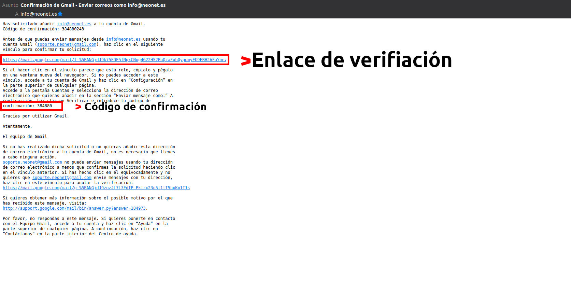
Task: Click the blue star beside info@neonet.es recipient
Action: pyautogui.click(x=60, y=14)
